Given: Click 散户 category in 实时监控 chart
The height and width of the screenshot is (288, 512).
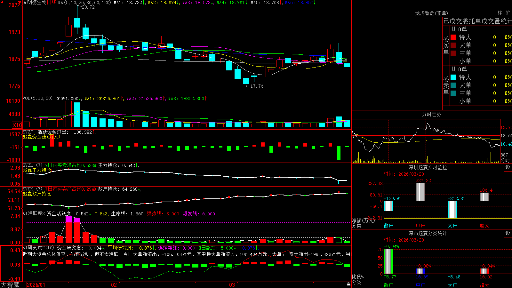Looking at the screenshot, I should [x=388, y=226].
